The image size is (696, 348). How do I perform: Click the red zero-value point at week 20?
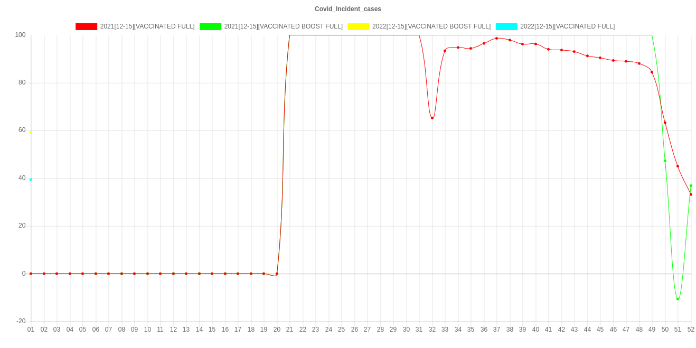tap(277, 274)
